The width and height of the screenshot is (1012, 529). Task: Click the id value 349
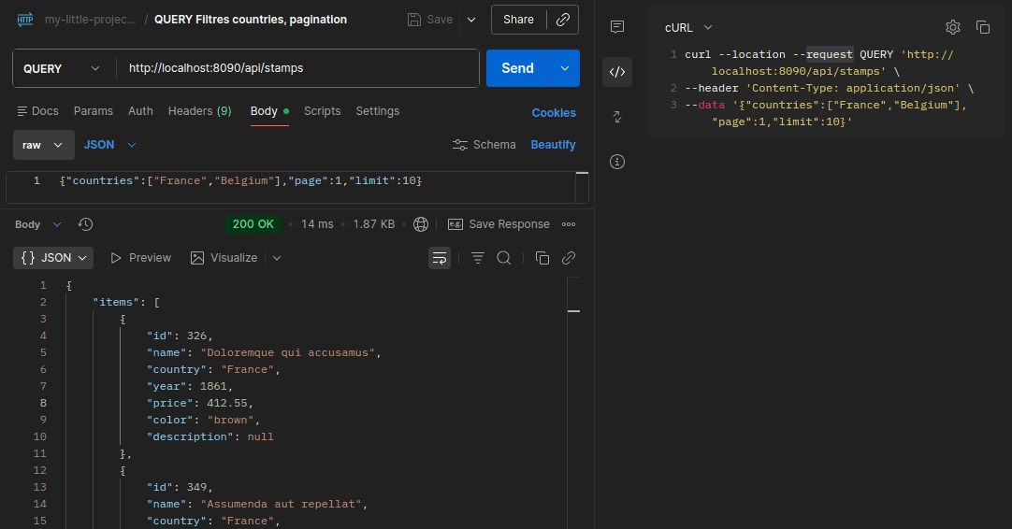196,487
